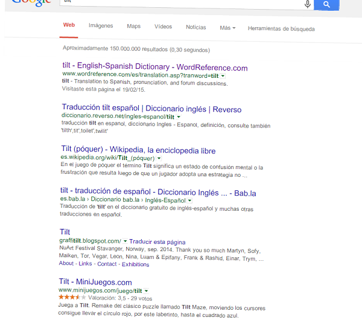
Task: Expand the Más dropdown menu
Action: (x=227, y=28)
